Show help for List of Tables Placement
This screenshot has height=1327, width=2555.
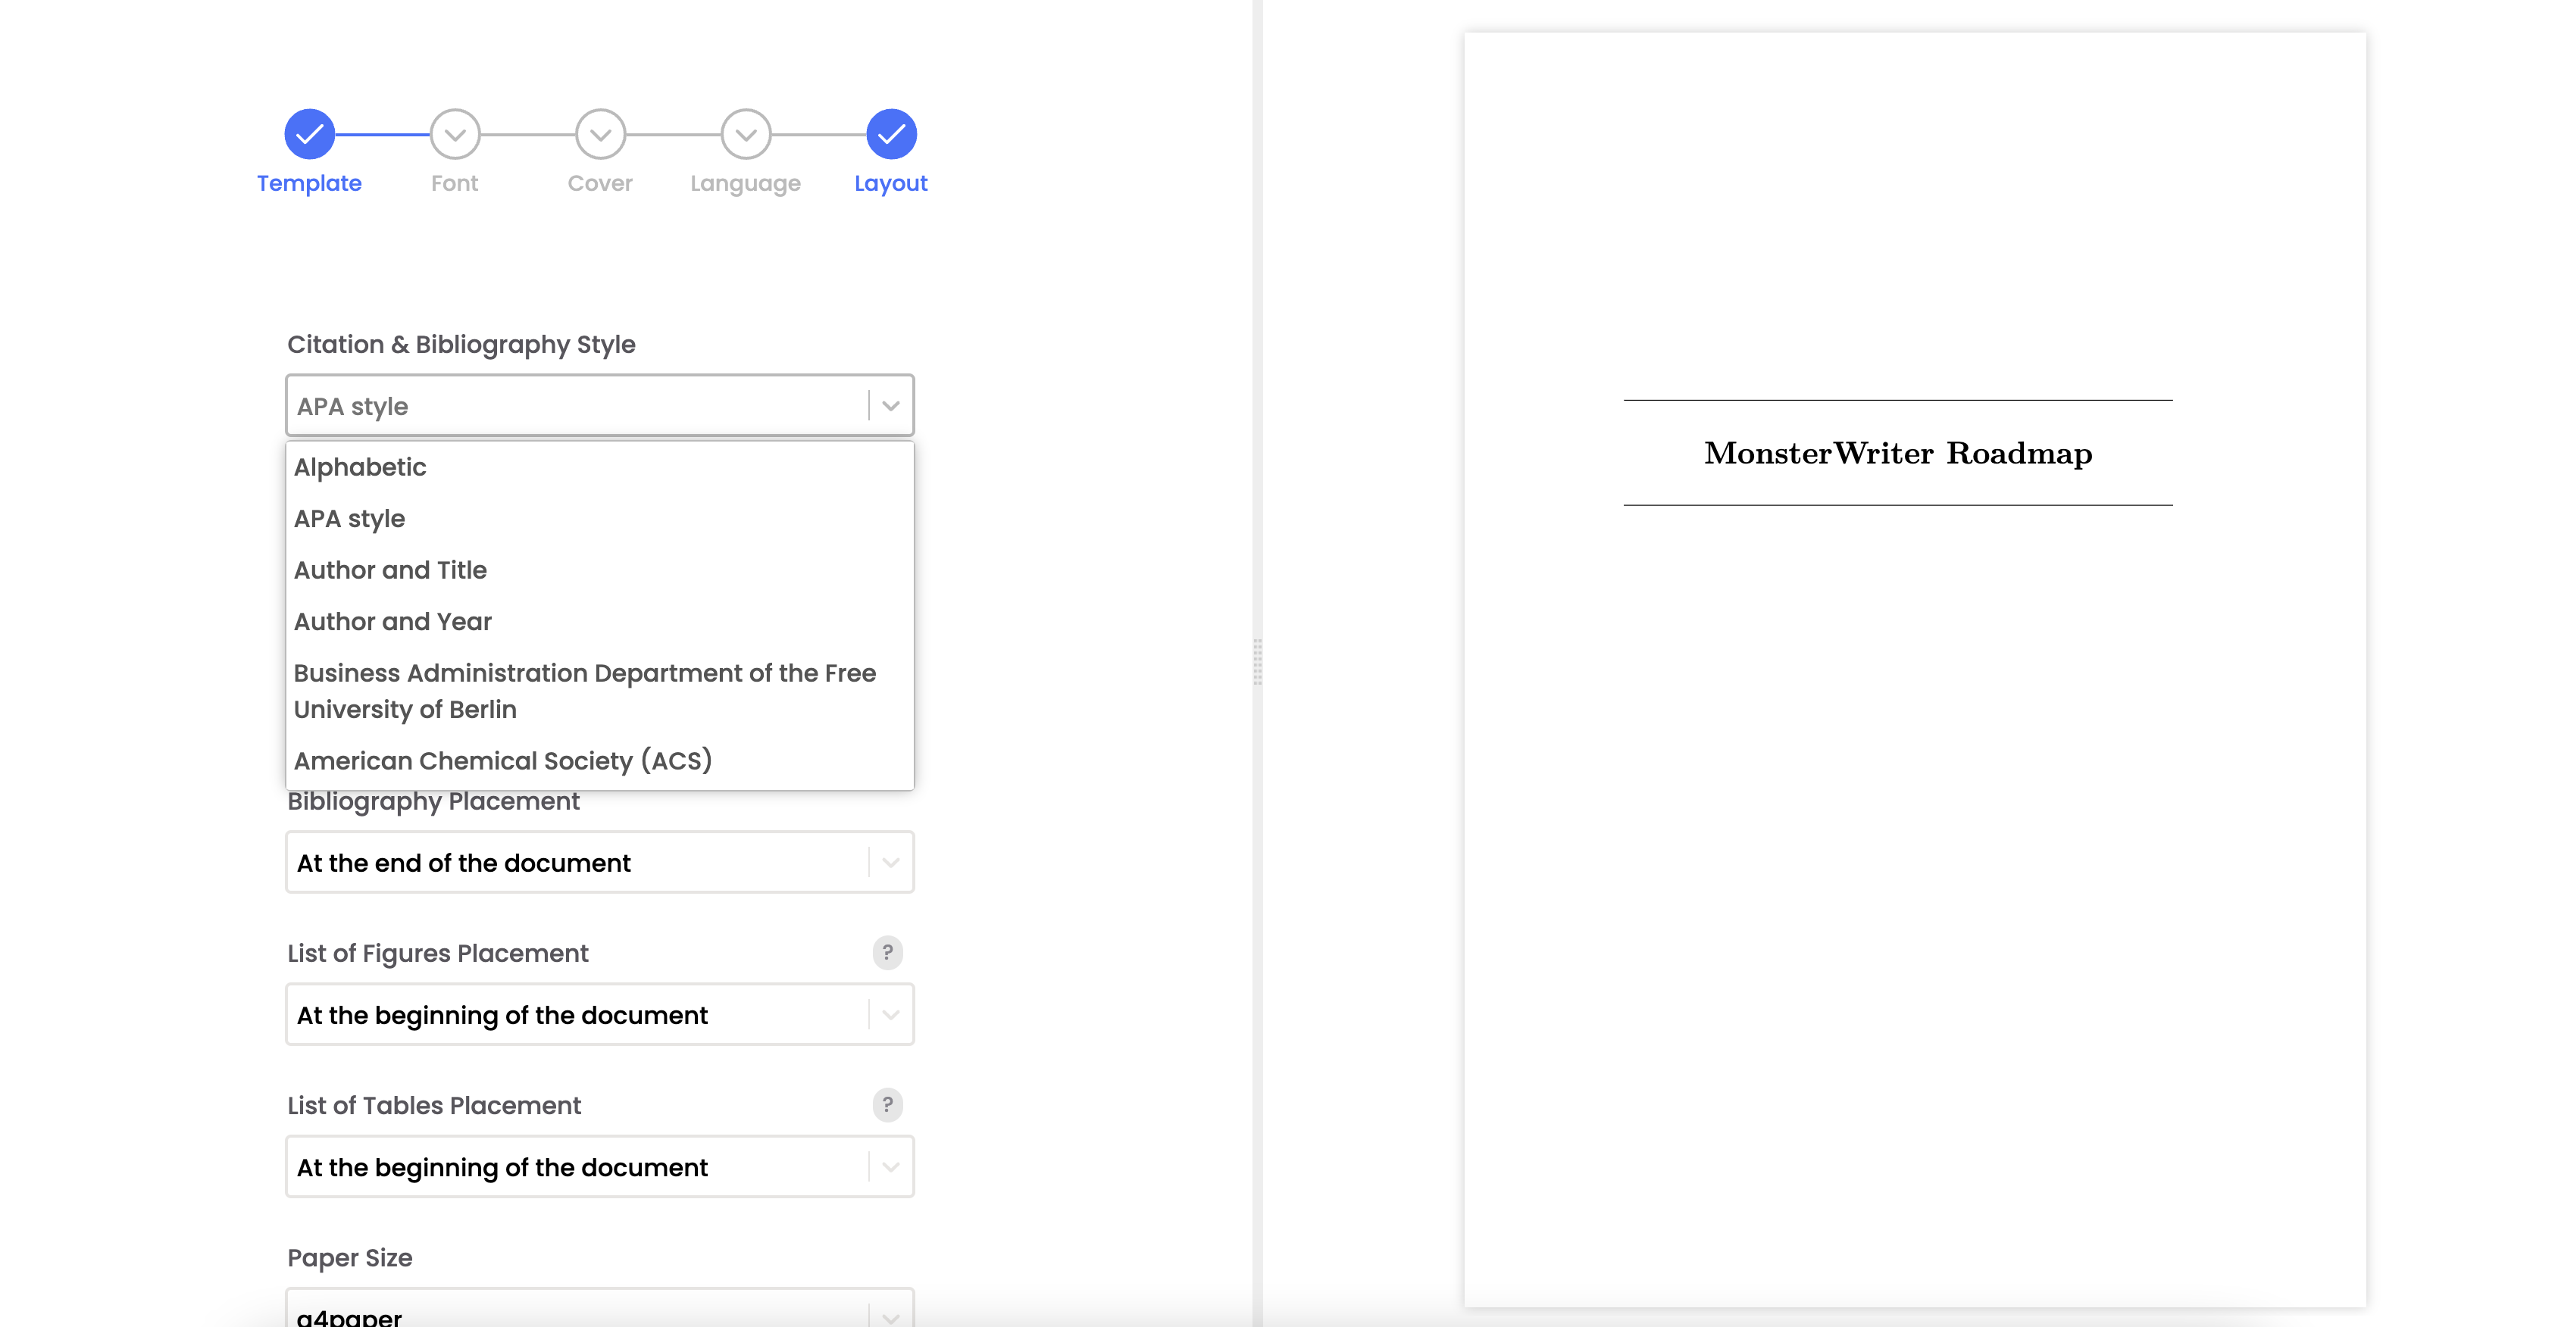point(888,1105)
